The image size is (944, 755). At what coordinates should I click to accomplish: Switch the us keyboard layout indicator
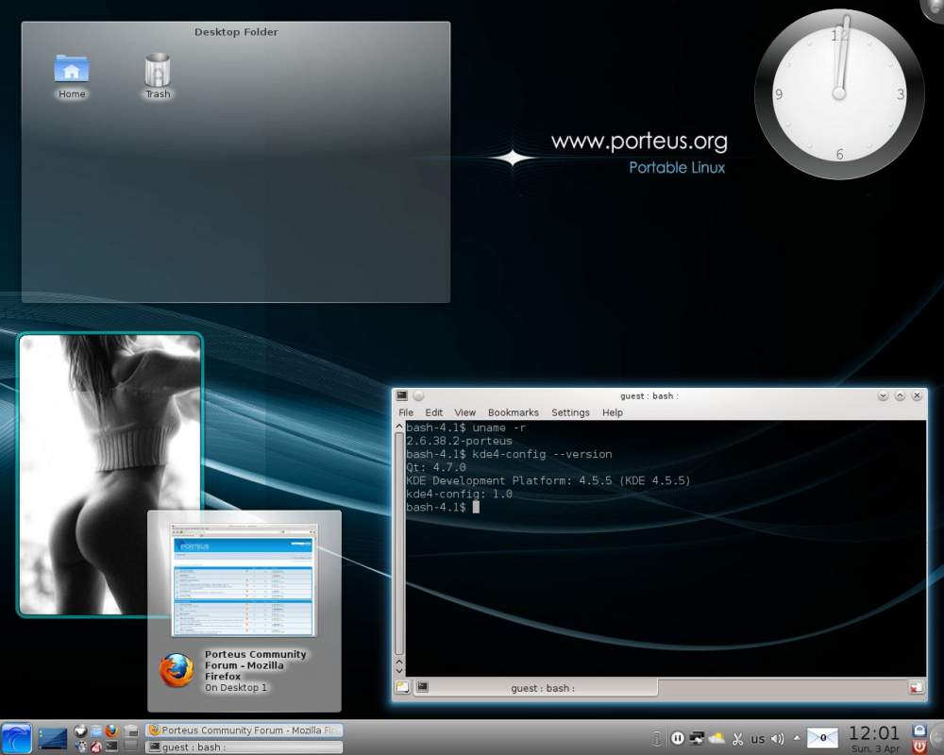(x=757, y=739)
